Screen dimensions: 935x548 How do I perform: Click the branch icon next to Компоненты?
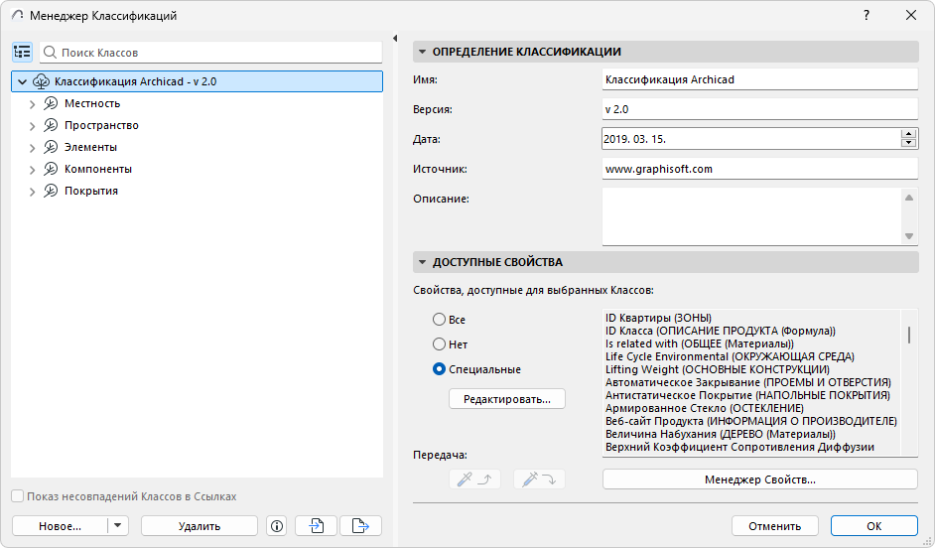tap(51, 170)
